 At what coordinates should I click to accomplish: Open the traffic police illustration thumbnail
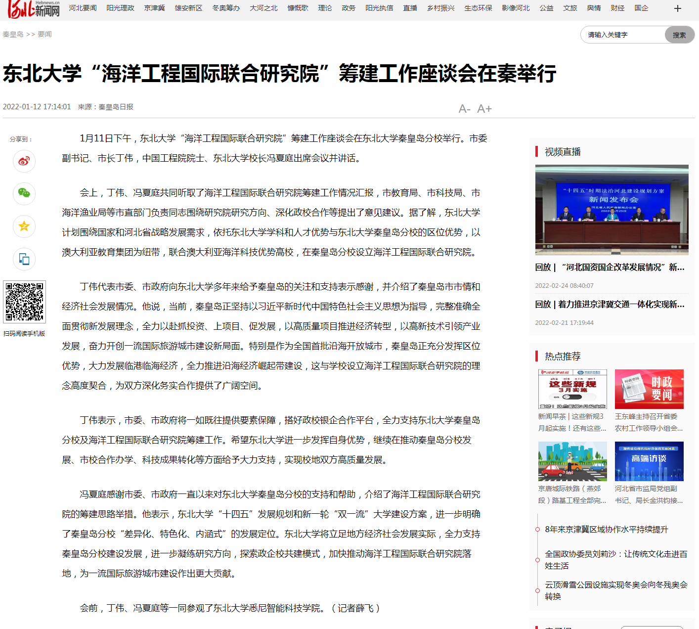(x=572, y=461)
